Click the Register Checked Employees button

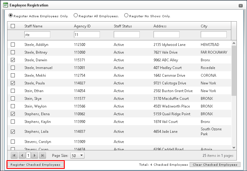[x=35, y=165]
